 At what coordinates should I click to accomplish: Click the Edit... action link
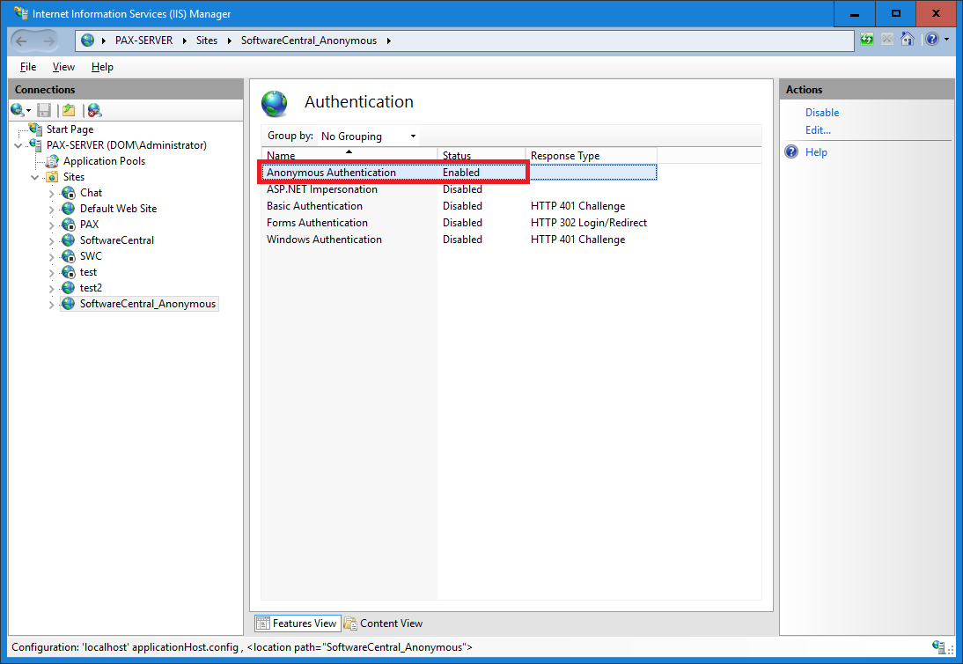pyautogui.click(x=818, y=130)
